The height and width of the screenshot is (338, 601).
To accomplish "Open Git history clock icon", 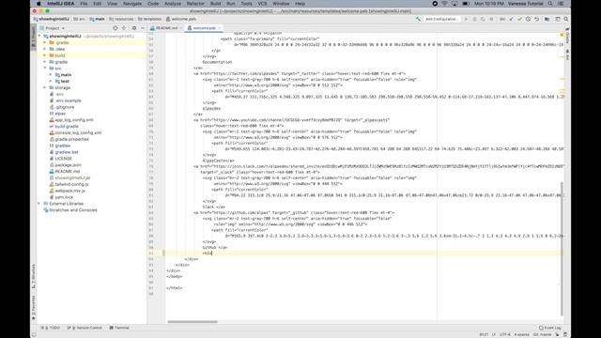I will click(528, 19).
